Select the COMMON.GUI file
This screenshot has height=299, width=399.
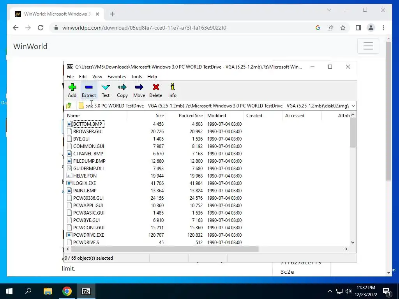click(x=88, y=146)
